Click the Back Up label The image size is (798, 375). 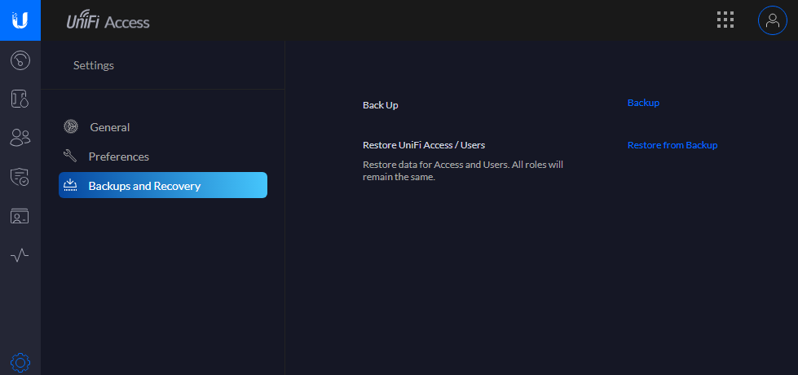tap(380, 105)
